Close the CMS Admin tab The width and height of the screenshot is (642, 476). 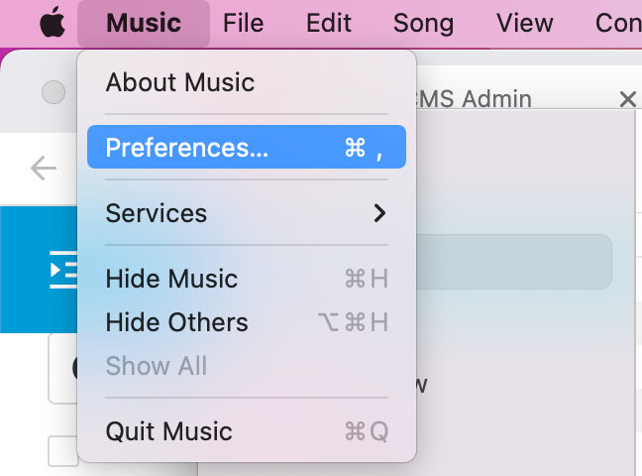[x=626, y=98]
